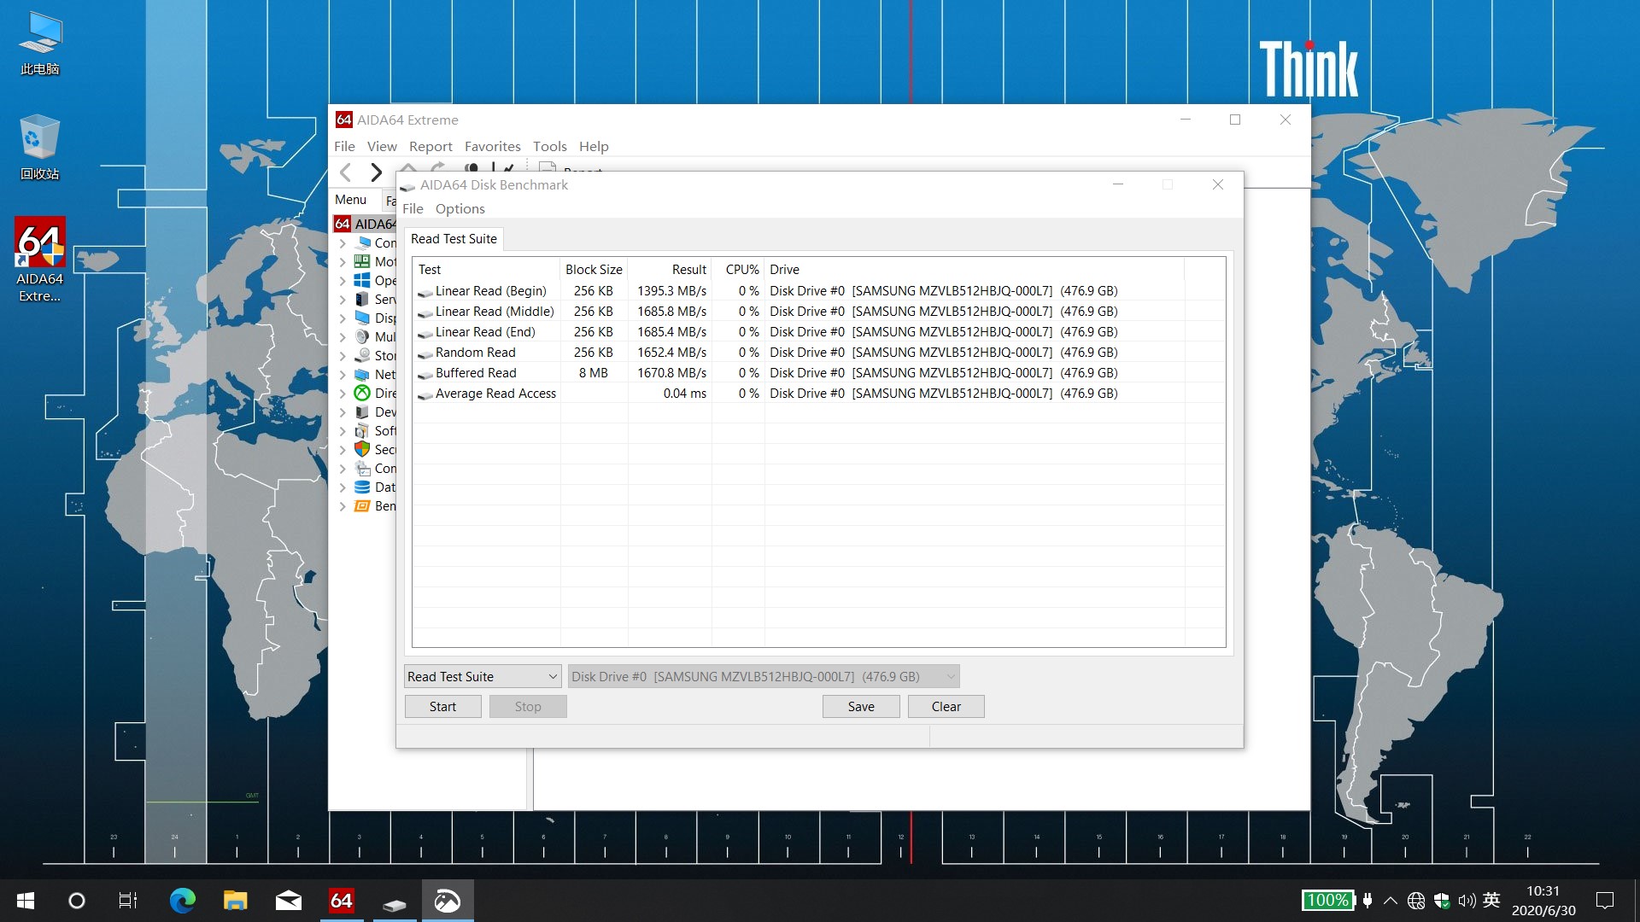Open the Options menu in Disk Benchmark
Image resolution: width=1640 pixels, height=922 pixels.
pyautogui.click(x=460, y=208)
